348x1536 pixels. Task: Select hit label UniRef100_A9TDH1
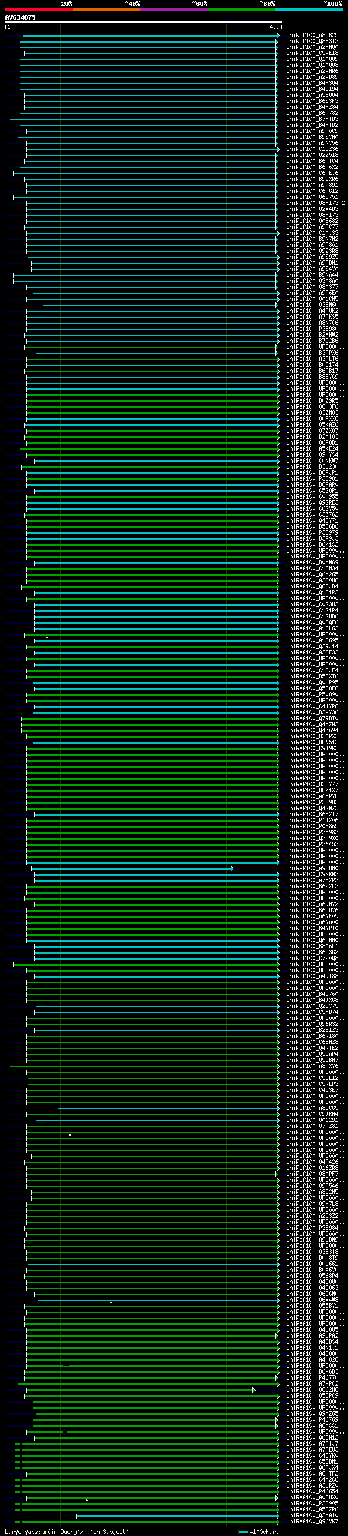point(312,263)
